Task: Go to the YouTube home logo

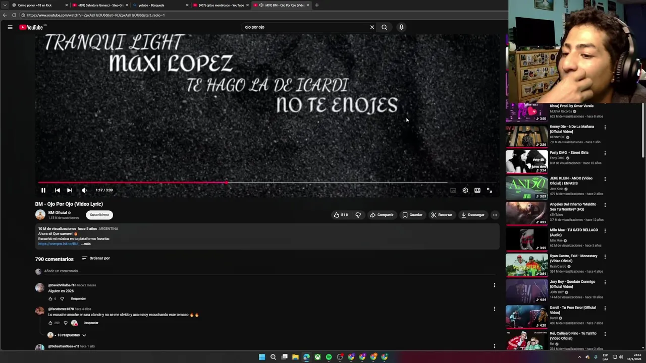Action: click(31, 27)
